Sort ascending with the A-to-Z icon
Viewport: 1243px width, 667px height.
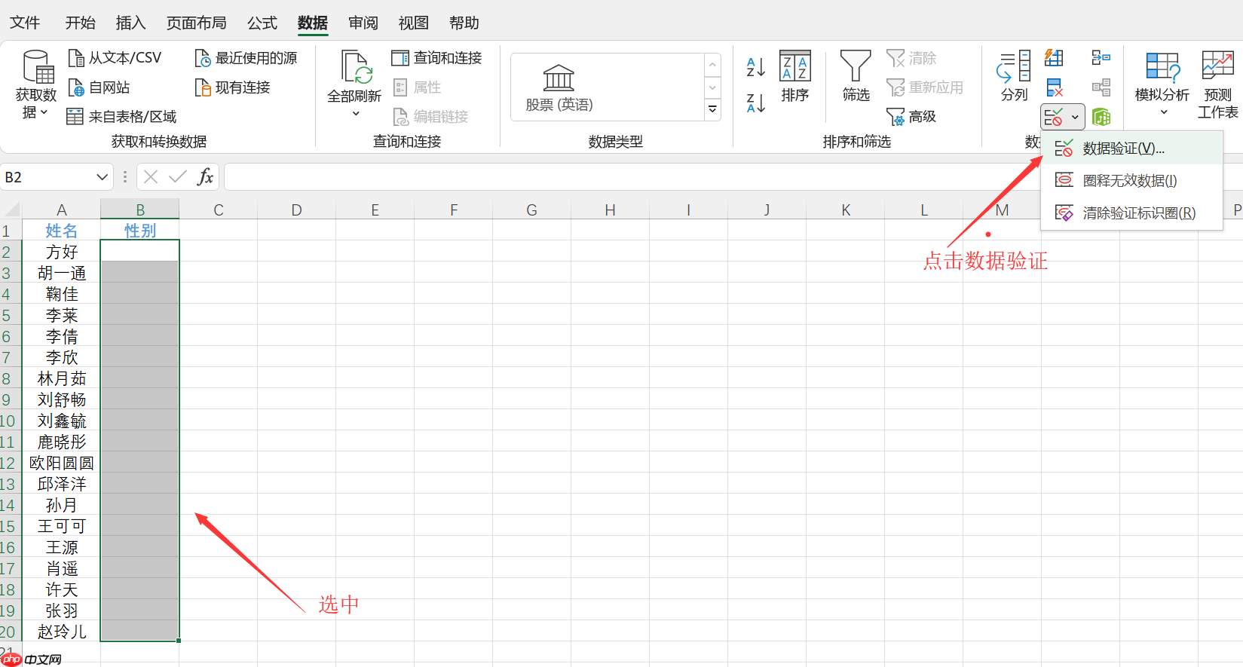[755, 66]
